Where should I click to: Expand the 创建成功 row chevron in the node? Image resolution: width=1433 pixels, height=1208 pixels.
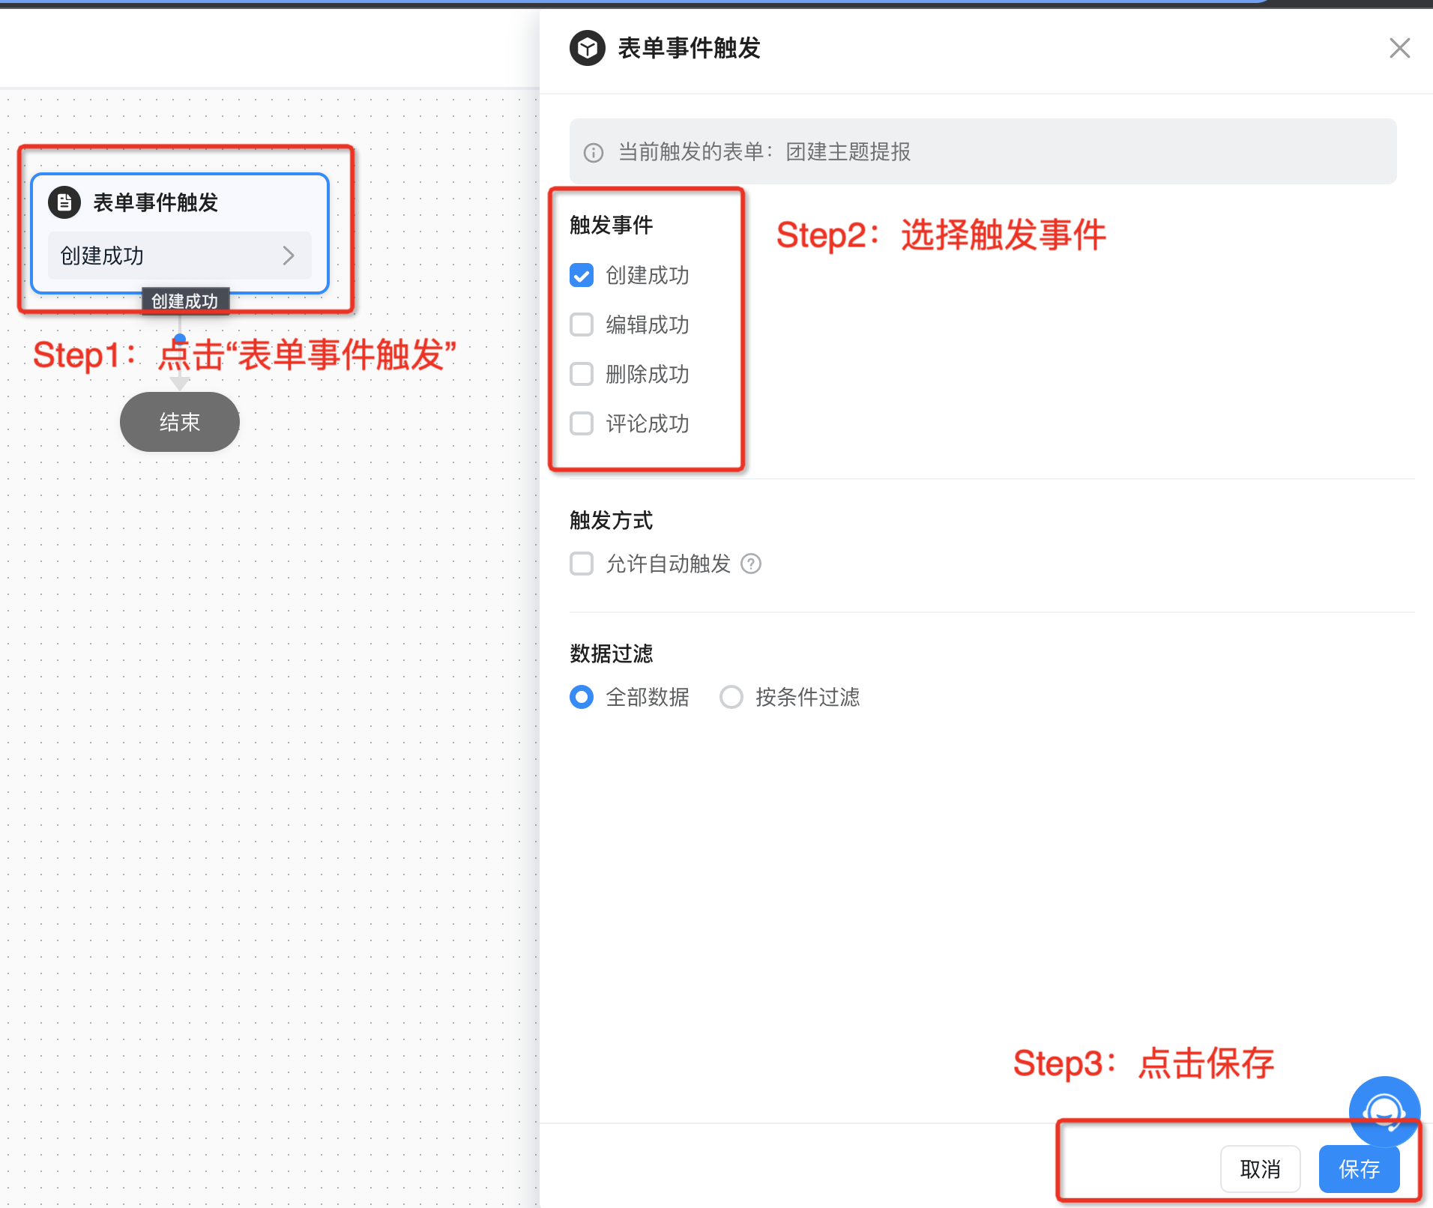point(289,256)
